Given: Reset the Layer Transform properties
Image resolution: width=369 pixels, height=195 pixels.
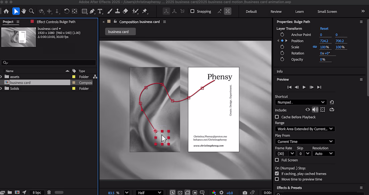Looking at the screenshot, I should pos(324,29).
